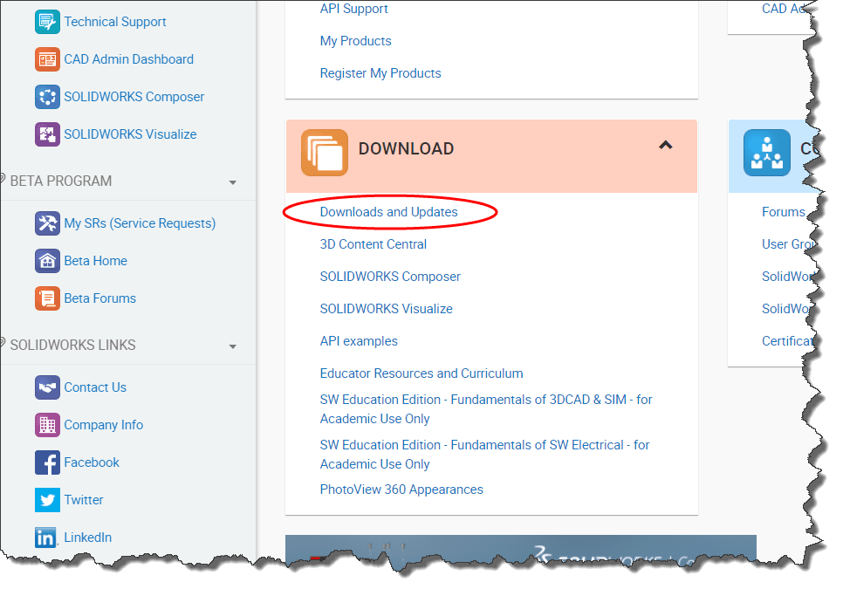Select the SOLIDWORKS Visualize sidebar icon
The height and width of the screenshot is (589, 843).
click(47, 134)
